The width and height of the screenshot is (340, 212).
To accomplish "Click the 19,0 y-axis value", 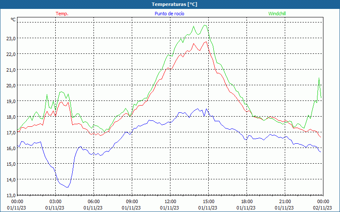I will [11, 101].
